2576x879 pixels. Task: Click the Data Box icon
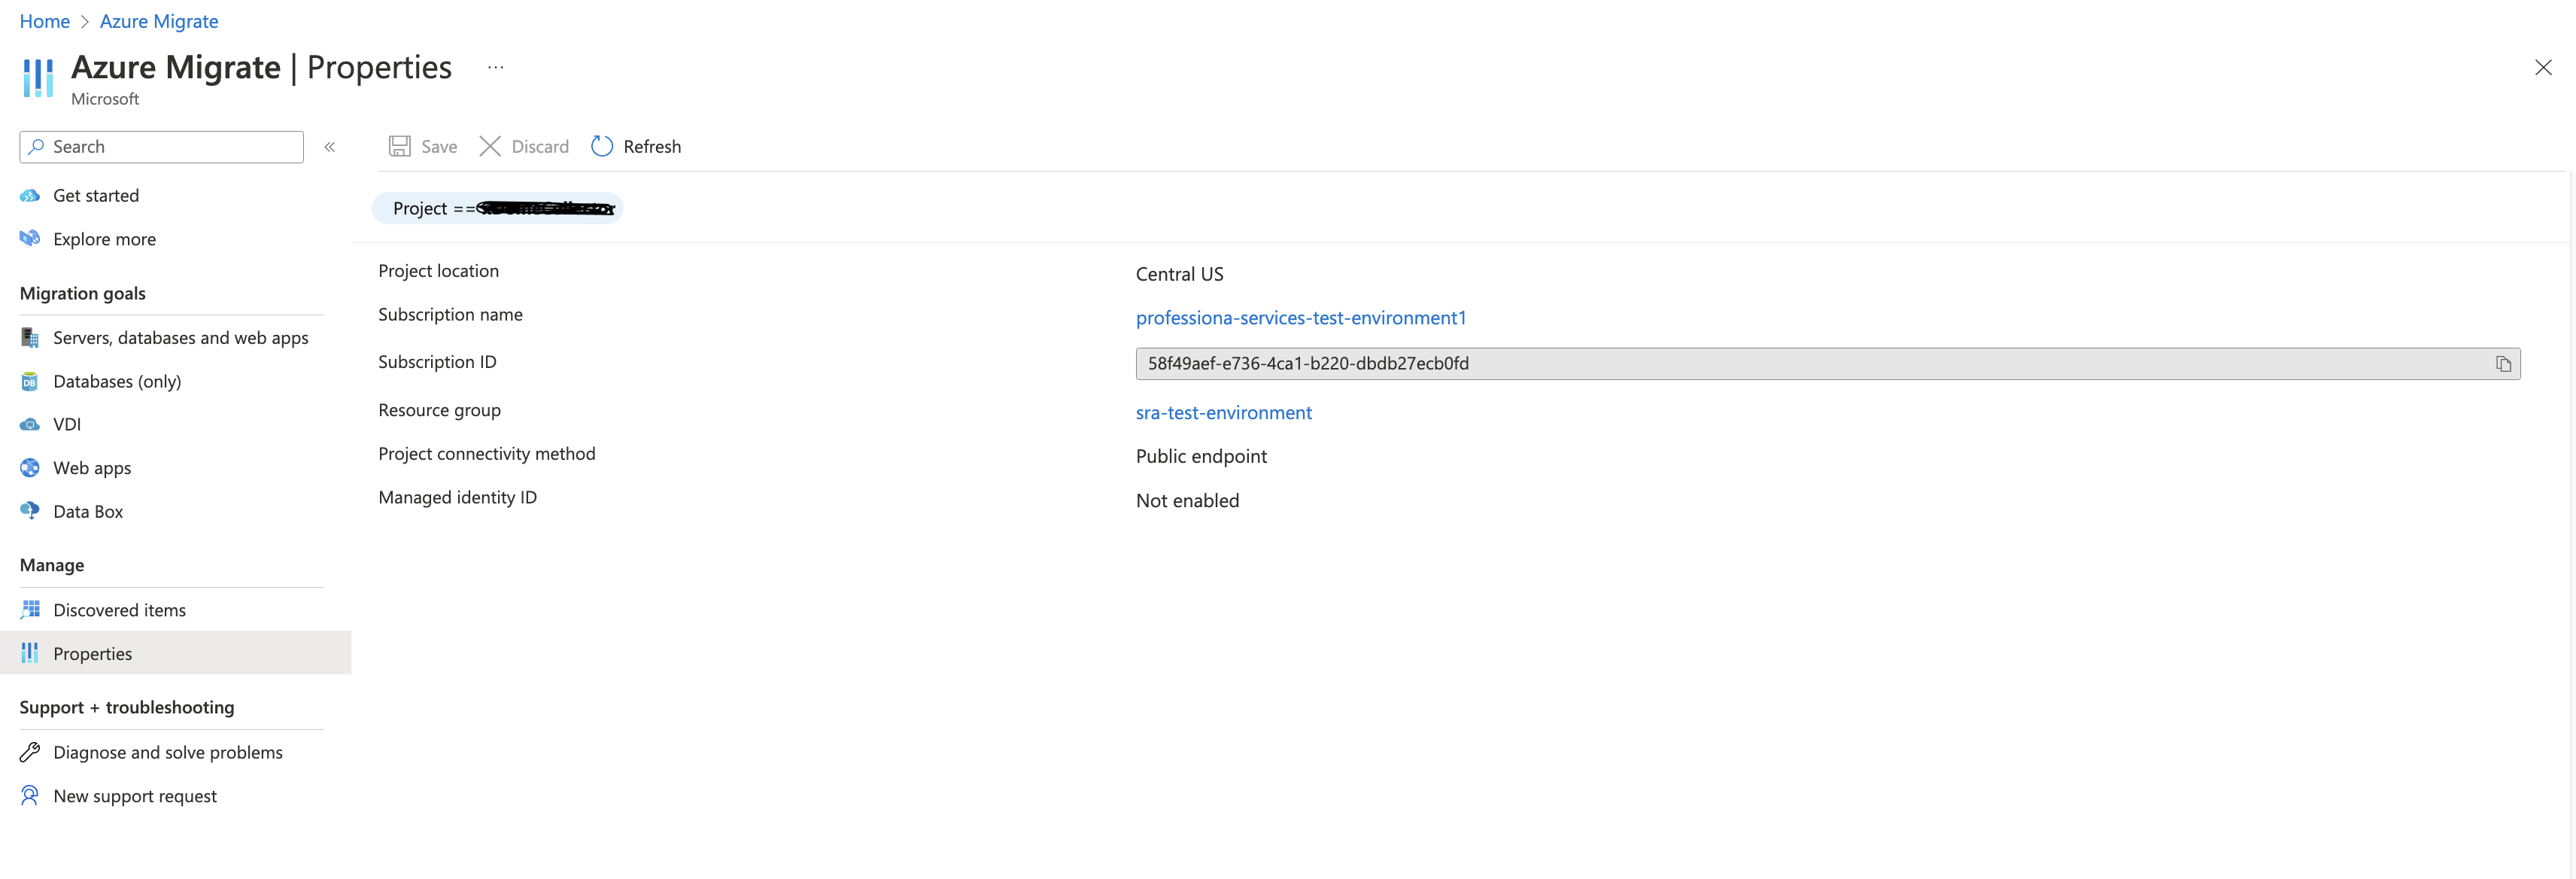[x=30, y=511]
